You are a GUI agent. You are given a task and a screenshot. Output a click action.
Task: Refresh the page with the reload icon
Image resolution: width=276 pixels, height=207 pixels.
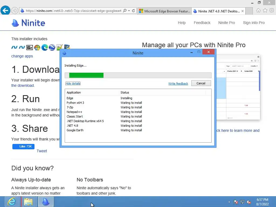click(x=133, y=11)
